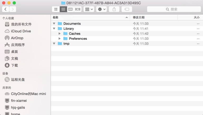The height and width of the screenshot is (115, 203).
Task: Click the size value of tmp row
Action: click(x=198, y=44)
